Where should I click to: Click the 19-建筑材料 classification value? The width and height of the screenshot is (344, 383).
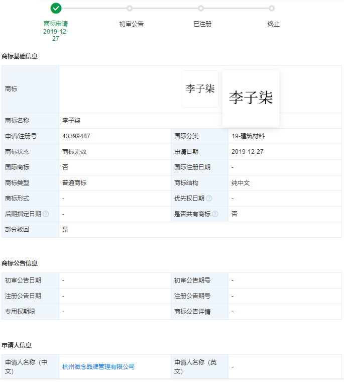coord(248,136)
